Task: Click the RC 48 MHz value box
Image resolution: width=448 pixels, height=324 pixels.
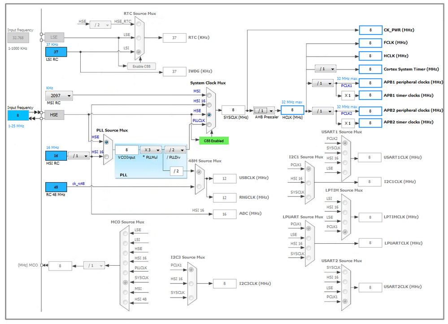Action: (x=56, y=187)
